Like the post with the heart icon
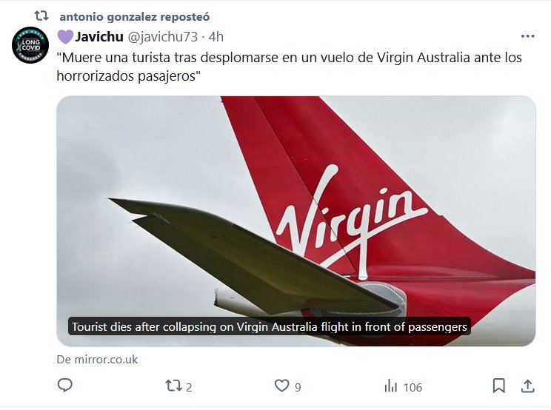 [281, 386]
